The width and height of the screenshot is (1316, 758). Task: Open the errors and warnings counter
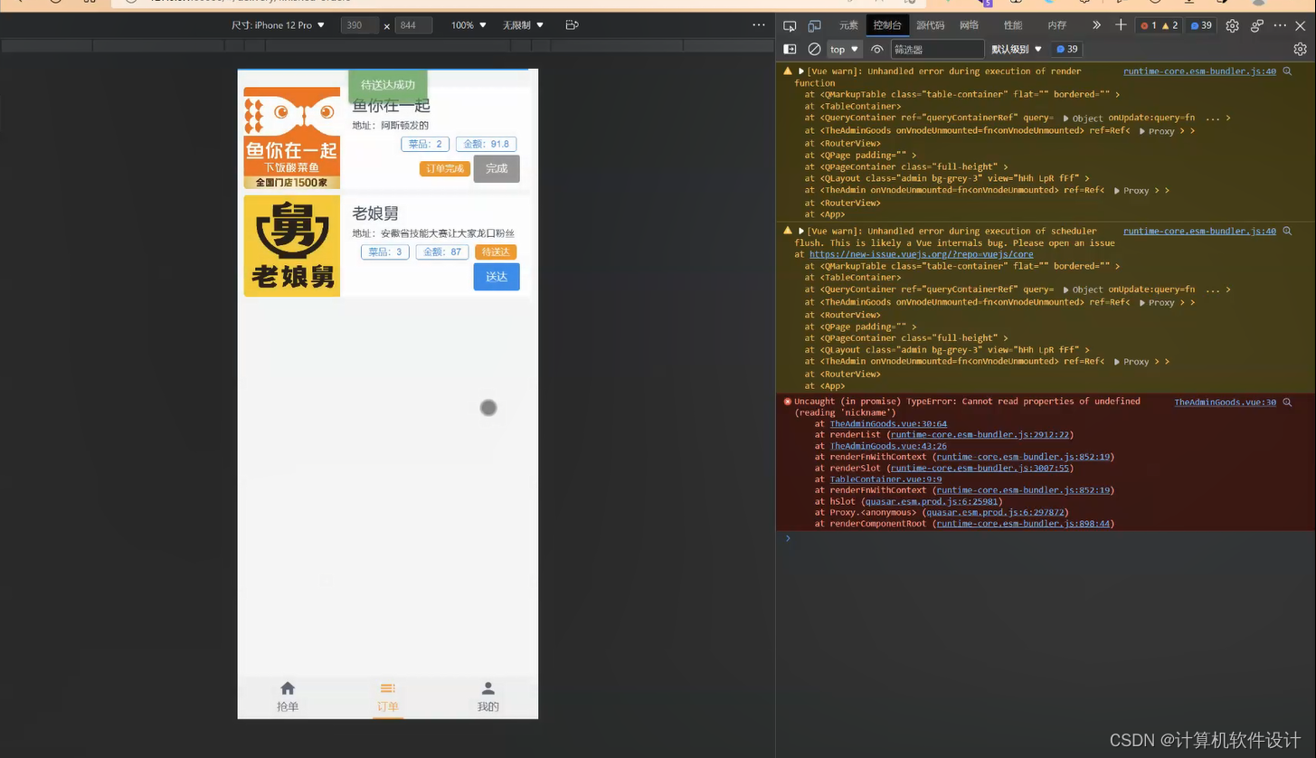click(x=1160, y=25)
